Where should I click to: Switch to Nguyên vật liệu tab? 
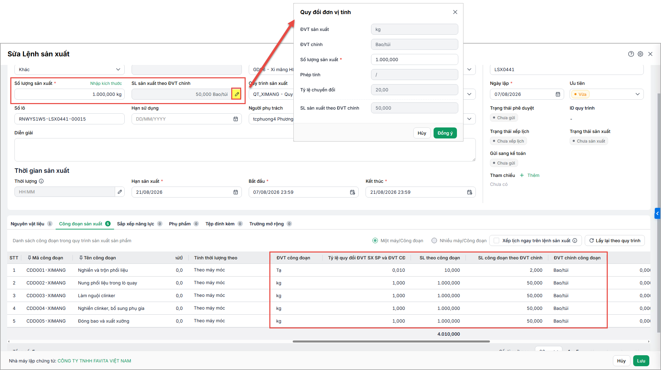(x=31, y=224)
